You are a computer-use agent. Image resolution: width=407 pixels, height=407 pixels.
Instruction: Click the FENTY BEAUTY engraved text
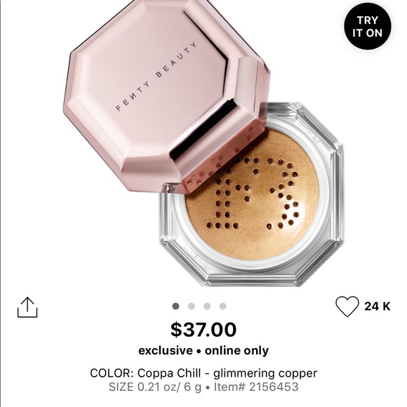point(156,76)
